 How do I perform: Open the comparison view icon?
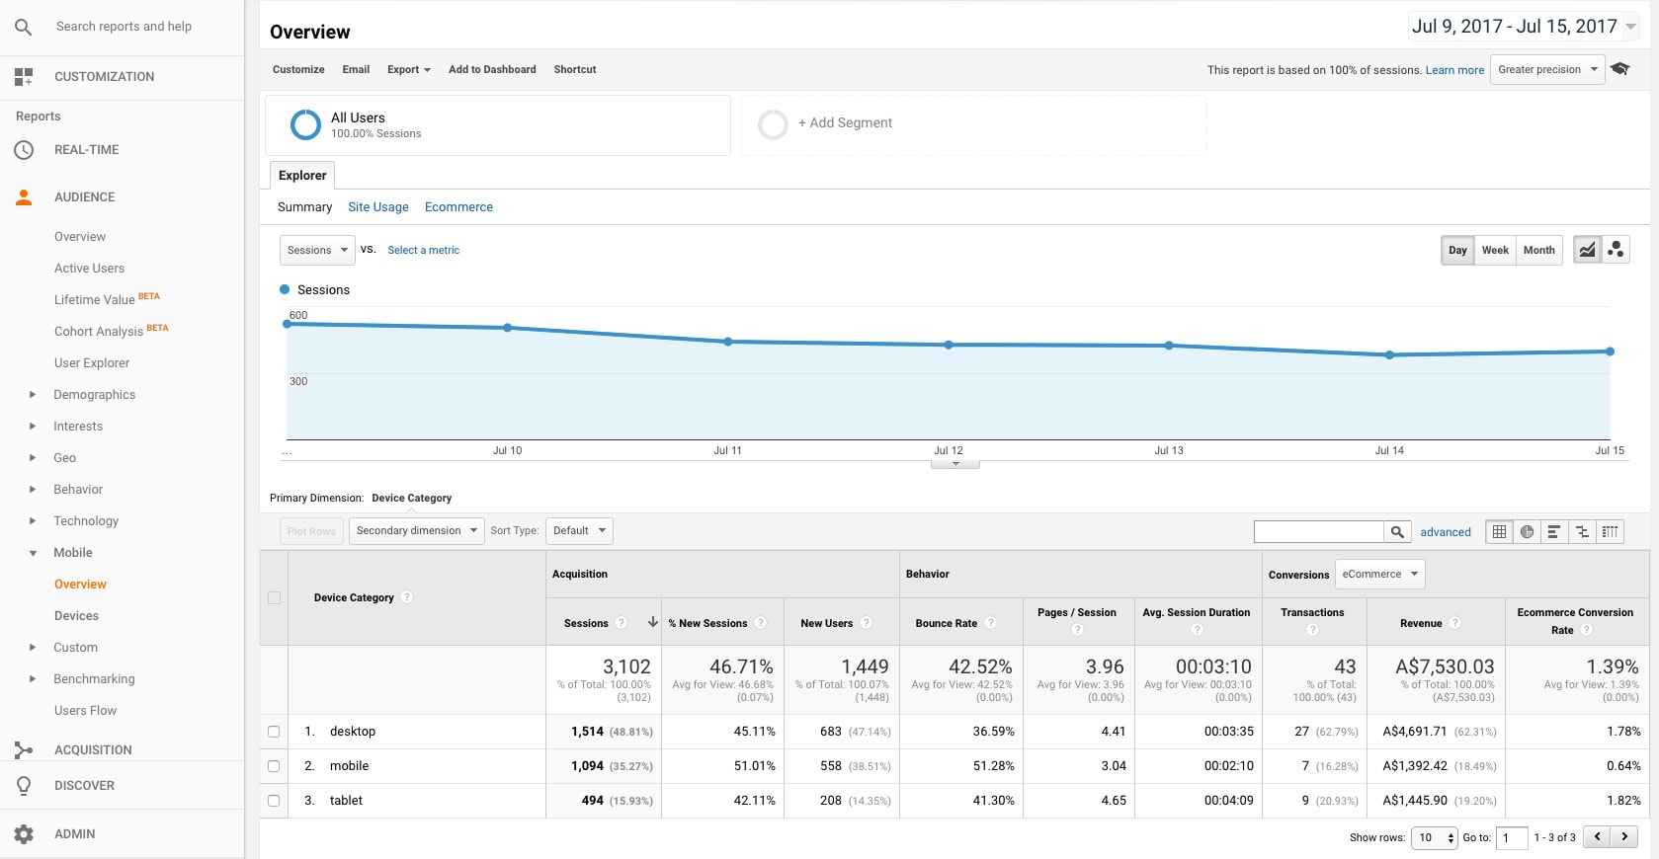pyautogui.click(x=1582, y=531)
